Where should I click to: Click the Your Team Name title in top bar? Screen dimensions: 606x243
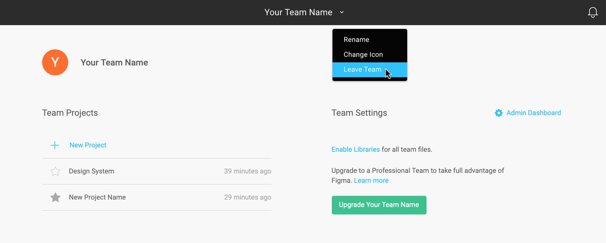tap(298, 12)
